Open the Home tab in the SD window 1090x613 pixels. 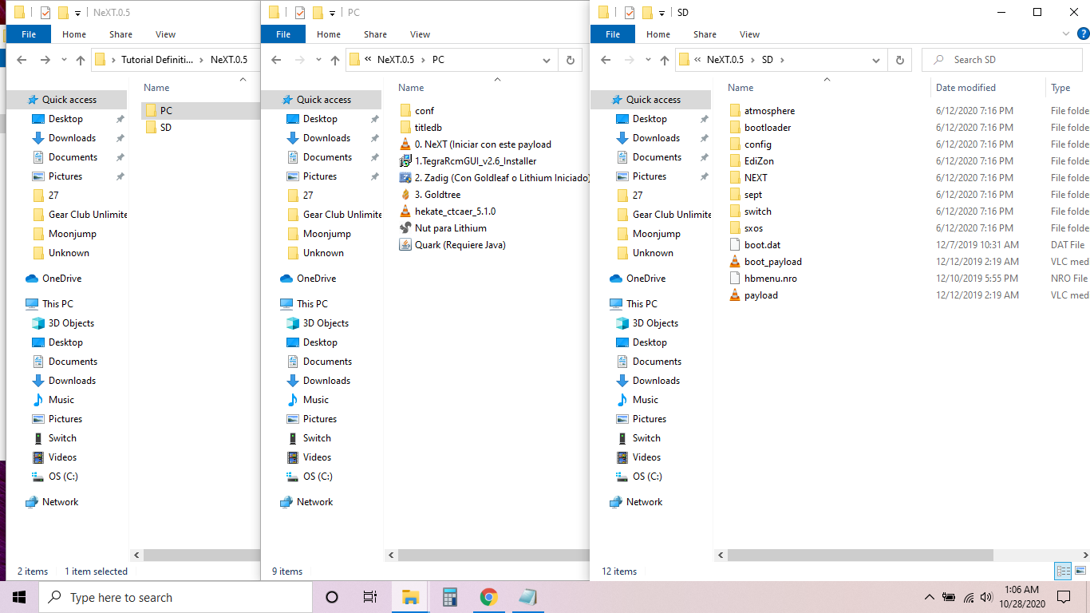(x=658, y=34)
